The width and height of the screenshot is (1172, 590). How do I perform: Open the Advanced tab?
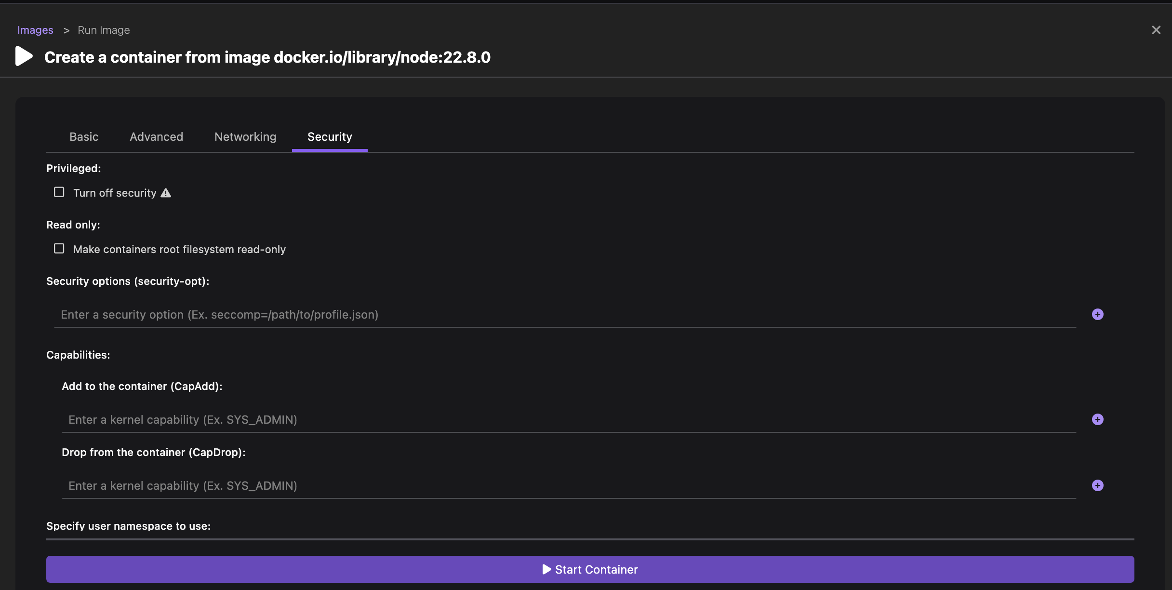coord(156,137)
